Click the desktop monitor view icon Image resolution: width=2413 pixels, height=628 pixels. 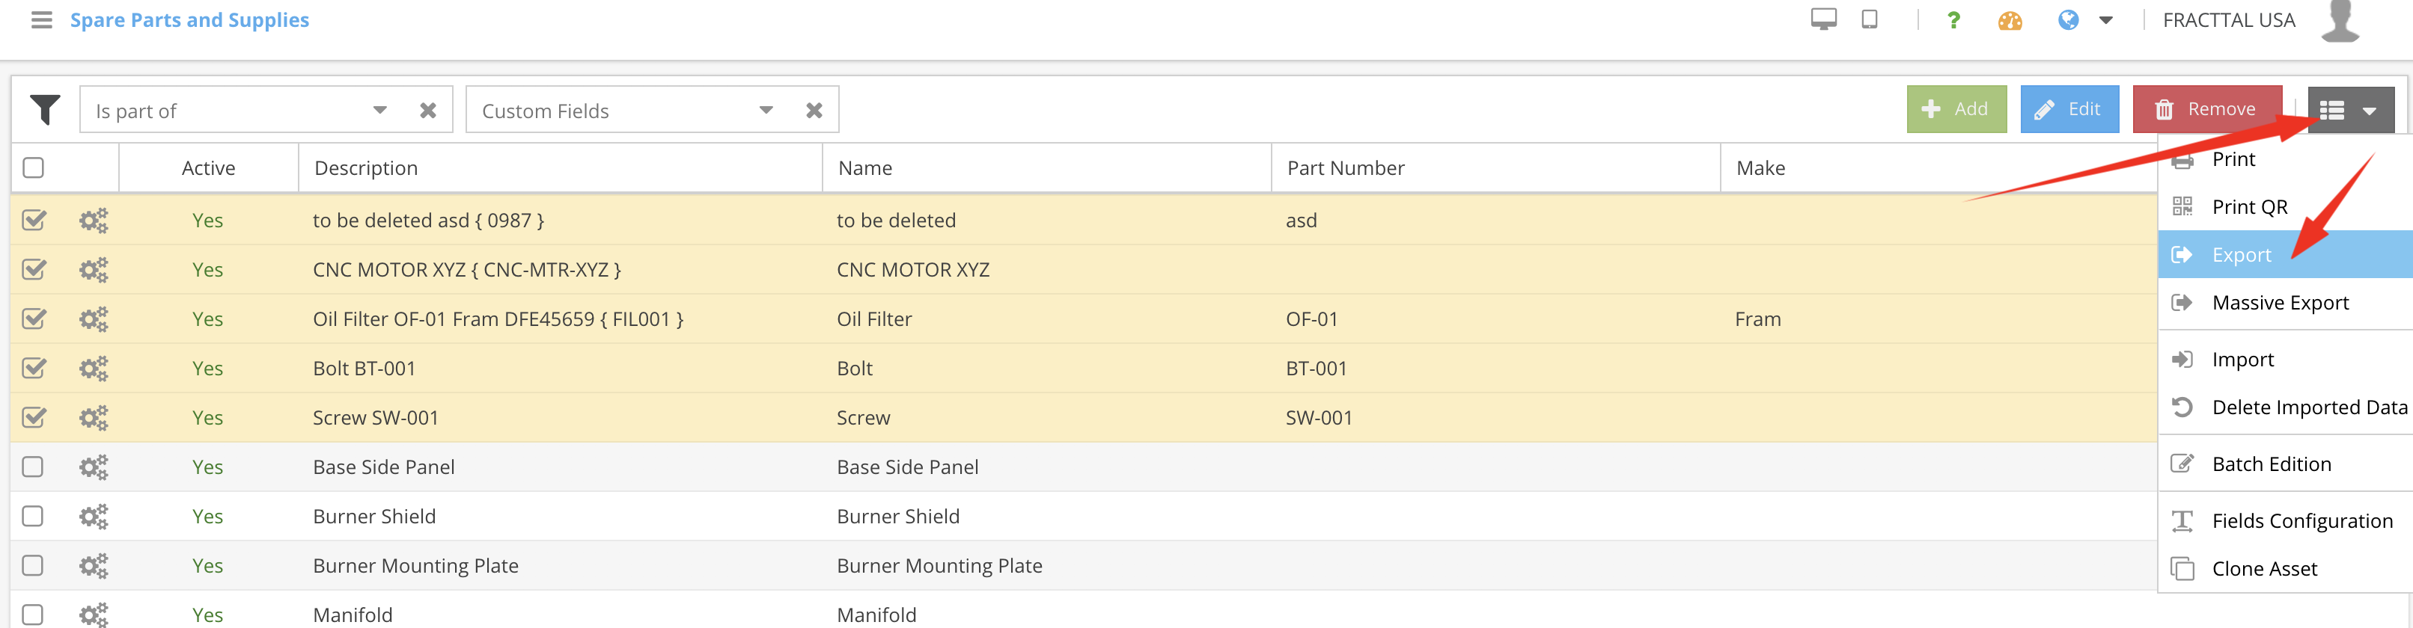(x=1823, y=19)
